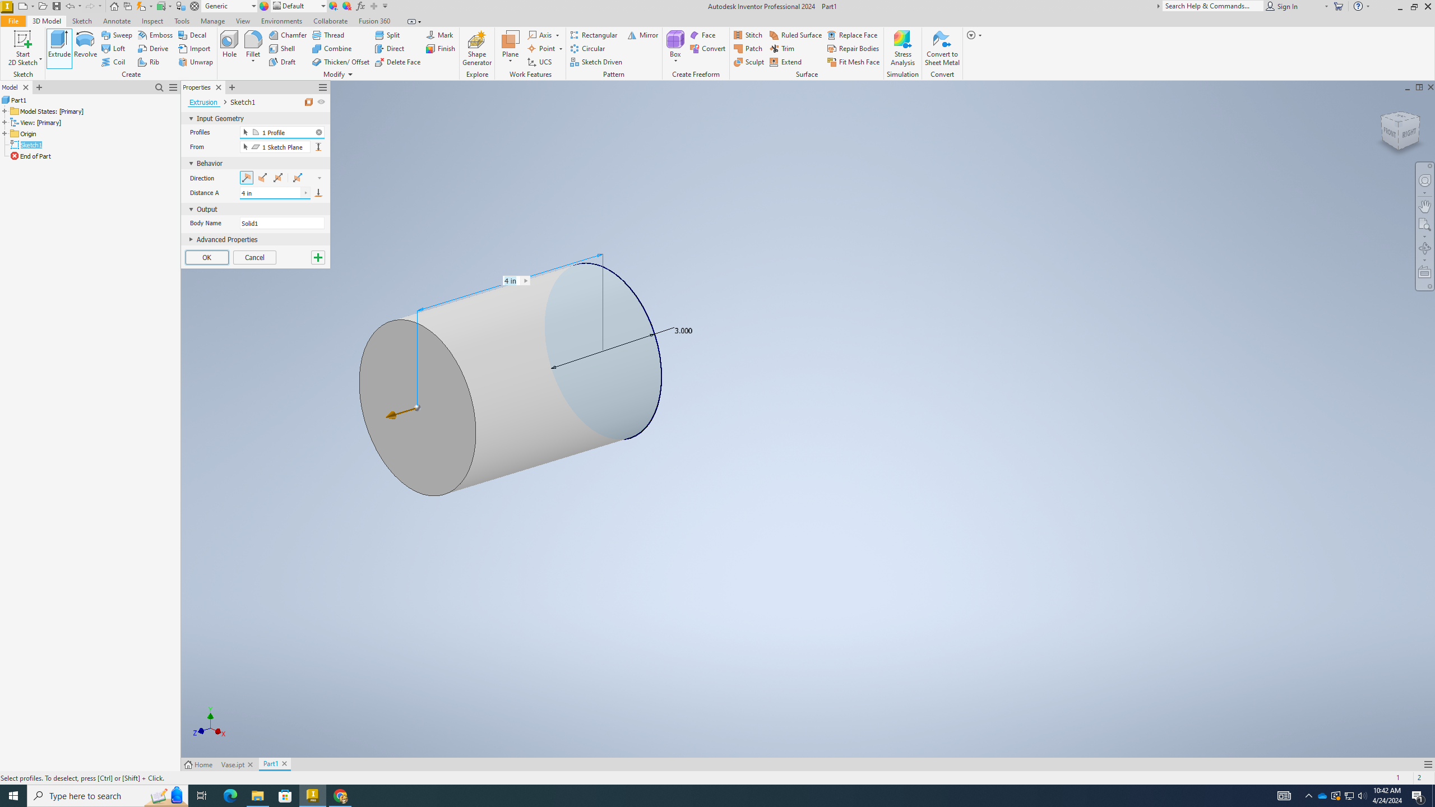This screenshot has height=807, width=1435.
Task: Collapse the Output section
Action: 191,209
